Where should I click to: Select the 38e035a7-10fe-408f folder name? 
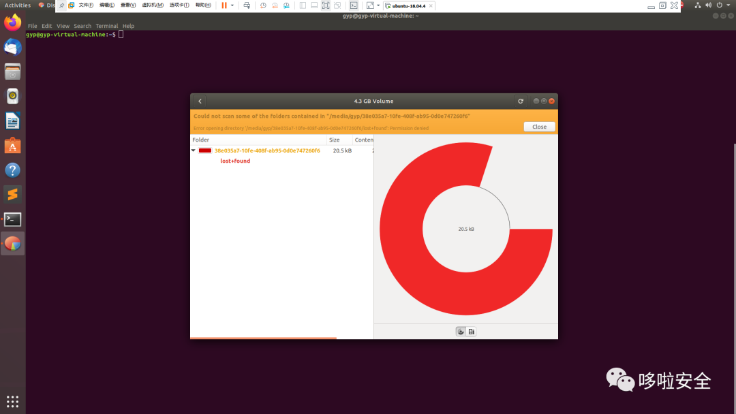click(267, 150)
